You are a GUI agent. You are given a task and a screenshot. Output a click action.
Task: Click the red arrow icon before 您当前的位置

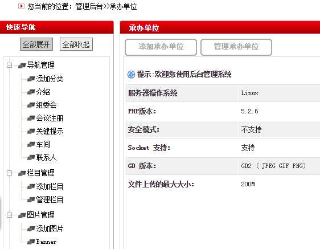[x=21, y=6]
